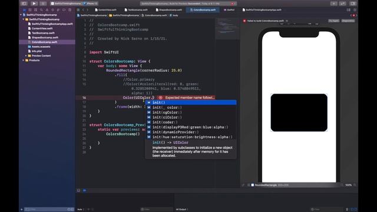
Task: Click the 100% zoom level in preview
Action: (x=348, y=185)
